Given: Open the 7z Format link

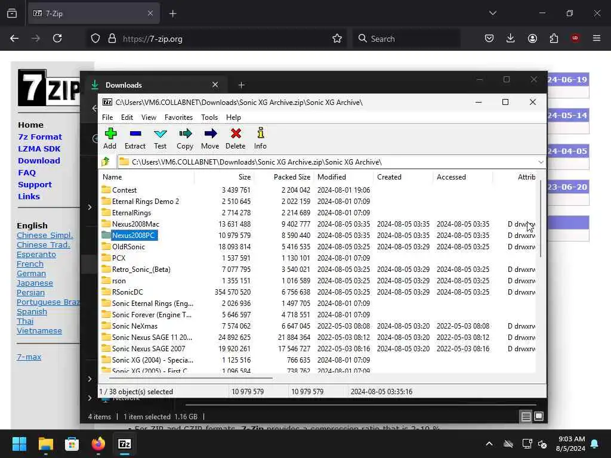Looking at the screenshot, I should click(x=40, y=137).
